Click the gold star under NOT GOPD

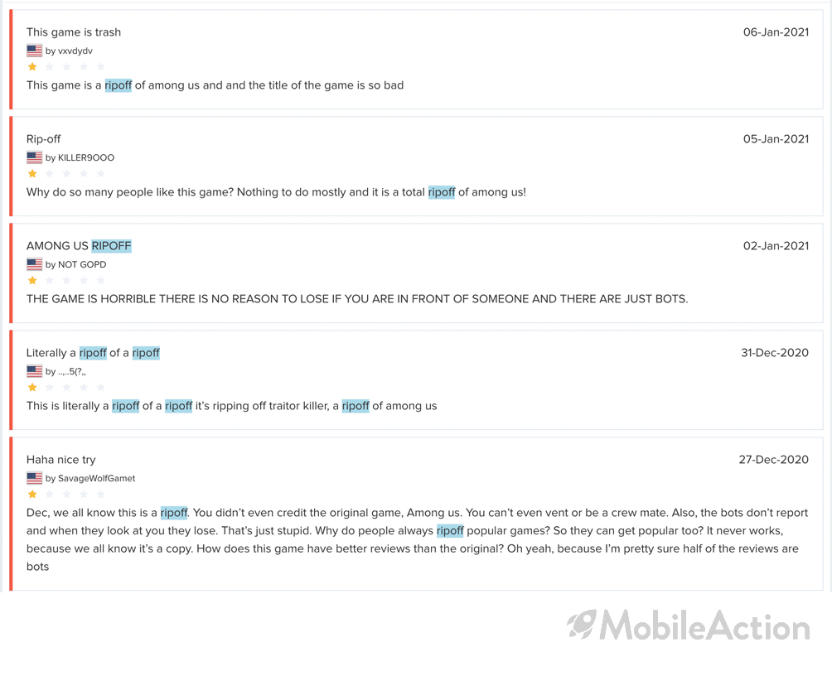(32, 281)
